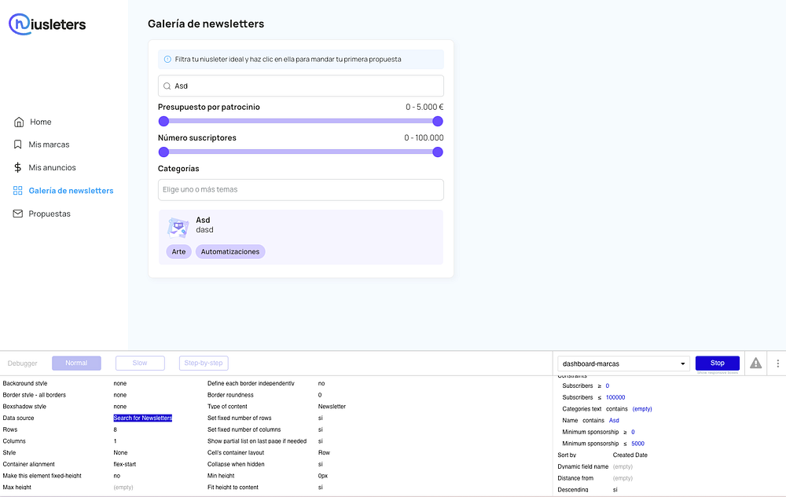
Task: Open the debugger warning triangle icon
Action: coord(755,364)
